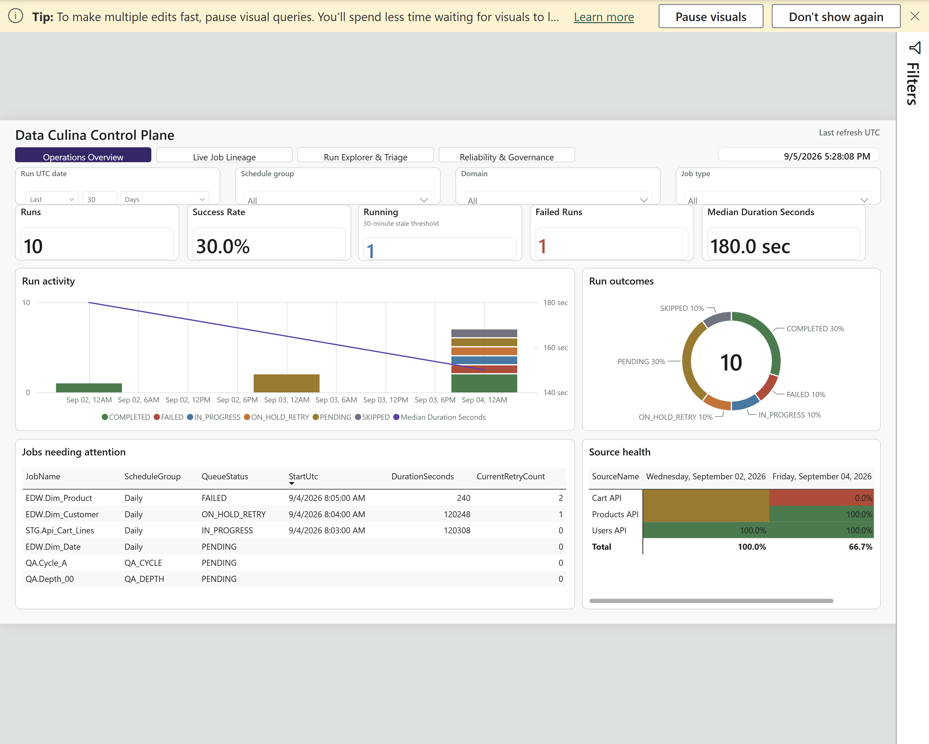Click Cart API in Source health
929x744 pixels.
[606, 498]
